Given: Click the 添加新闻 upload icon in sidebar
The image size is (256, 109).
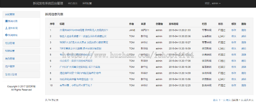Looking at the screenshot, I should coord(6,28).
